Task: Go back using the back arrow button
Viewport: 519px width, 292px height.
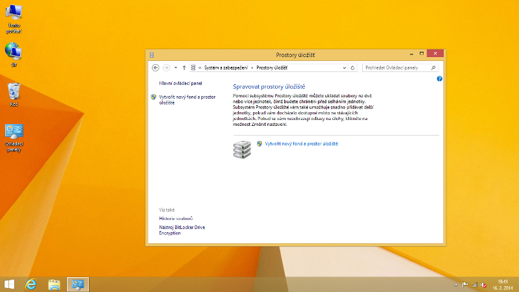Action: (156, 67)
